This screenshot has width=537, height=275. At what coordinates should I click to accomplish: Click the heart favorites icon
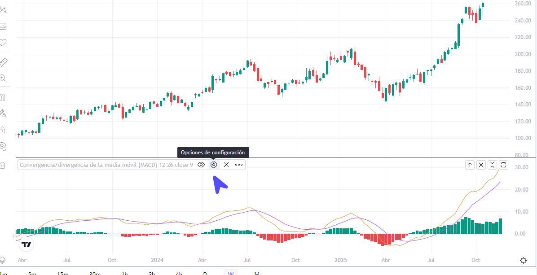click(x=3, y=43)
